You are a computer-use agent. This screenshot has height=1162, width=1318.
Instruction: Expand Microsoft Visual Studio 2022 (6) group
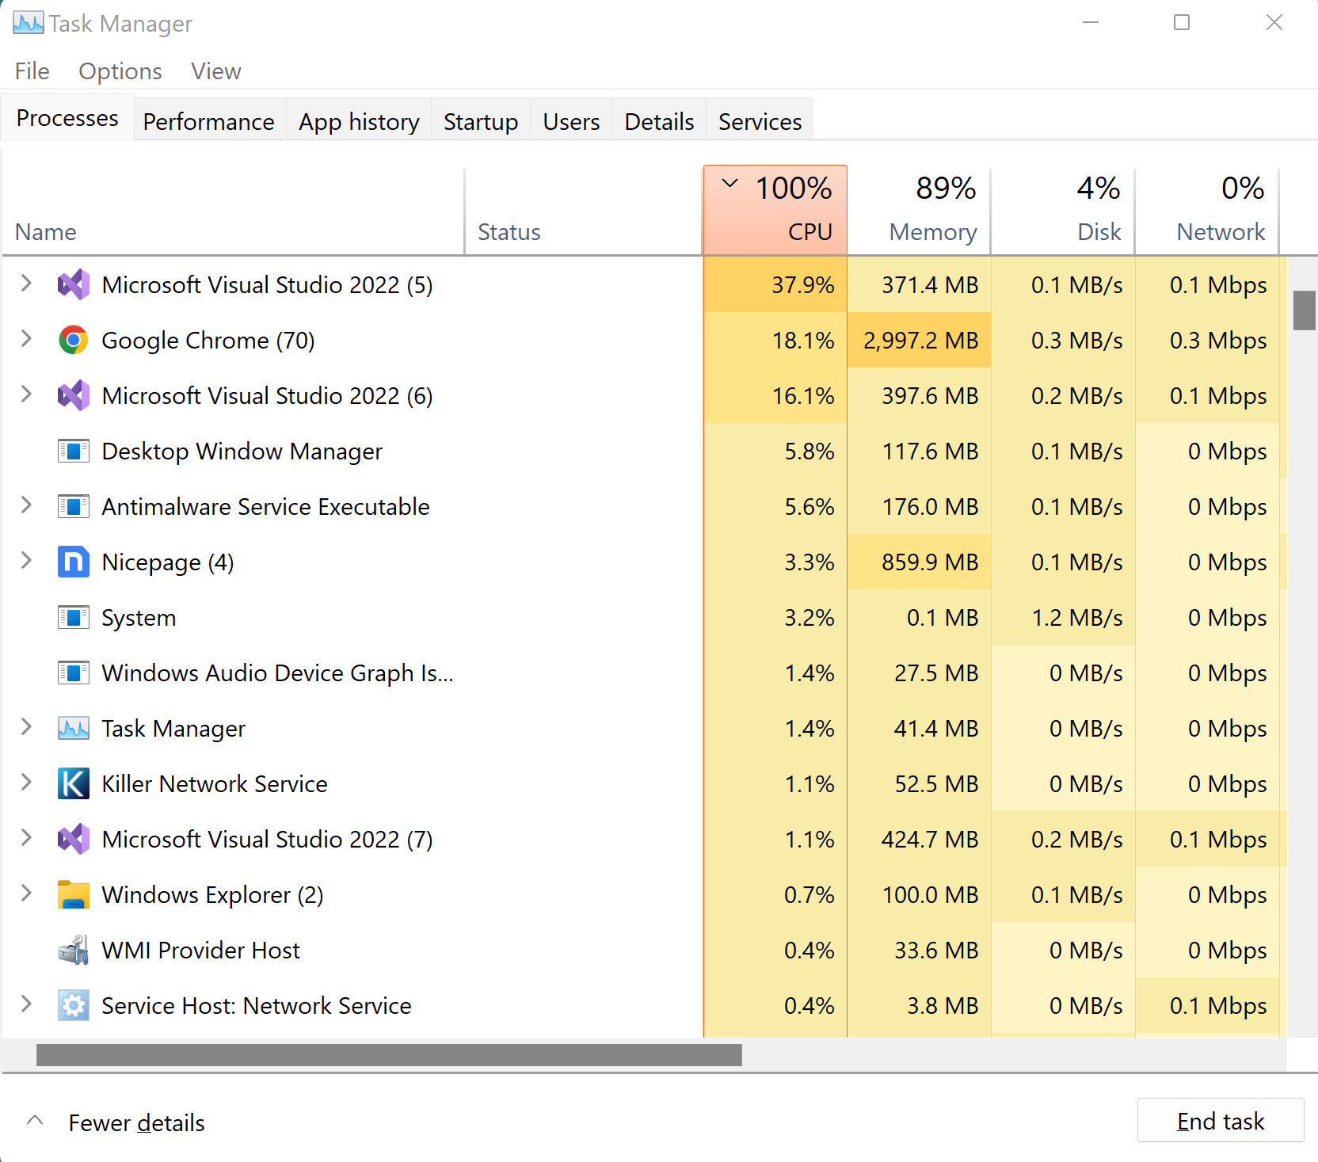(x=26, y=394)
